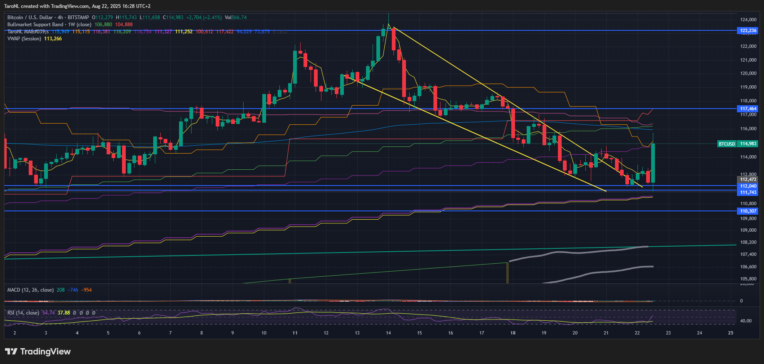Viewport: 764px width, 364px height.
Task: Select the 122,000 price axis tick
Action: pyautogui.click(x=748, y=46)
